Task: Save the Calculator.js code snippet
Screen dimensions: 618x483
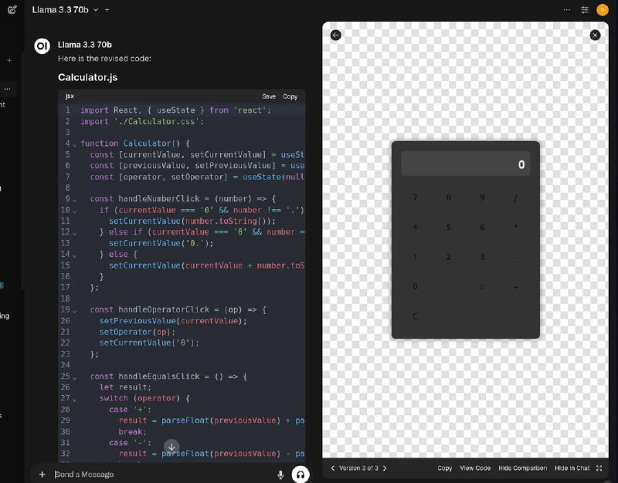Action: (268, 96)
